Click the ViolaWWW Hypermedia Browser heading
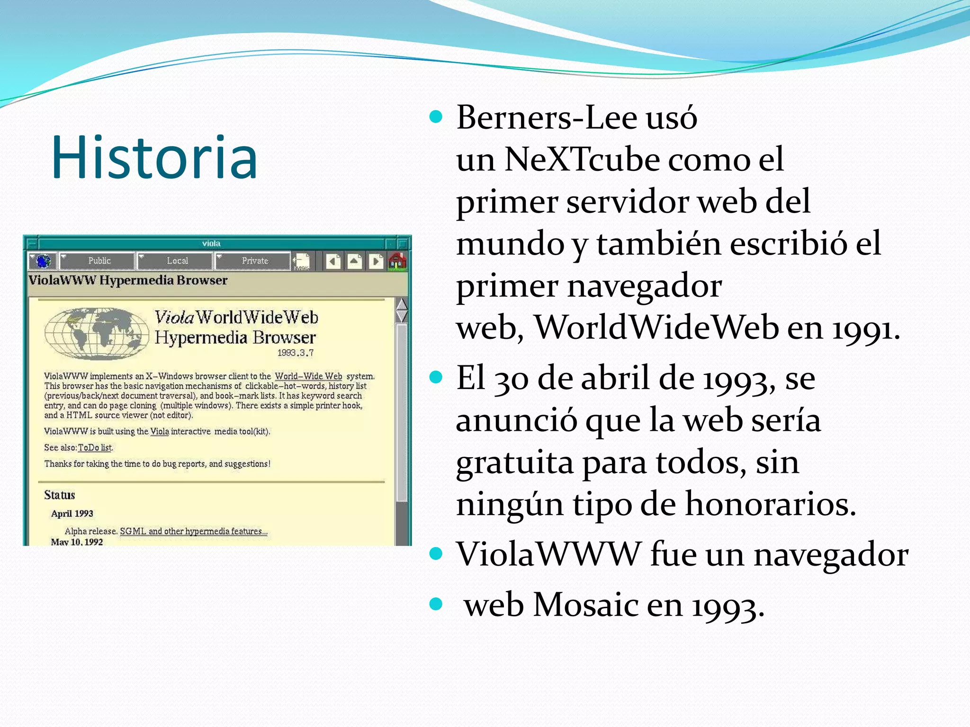This screenshot has width=970, height=727. 128,280
